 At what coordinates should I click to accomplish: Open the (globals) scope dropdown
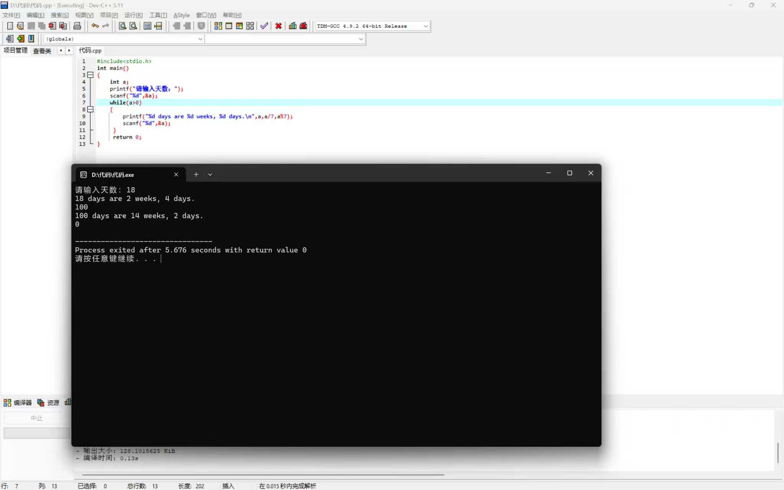click(x=200, y=39)
